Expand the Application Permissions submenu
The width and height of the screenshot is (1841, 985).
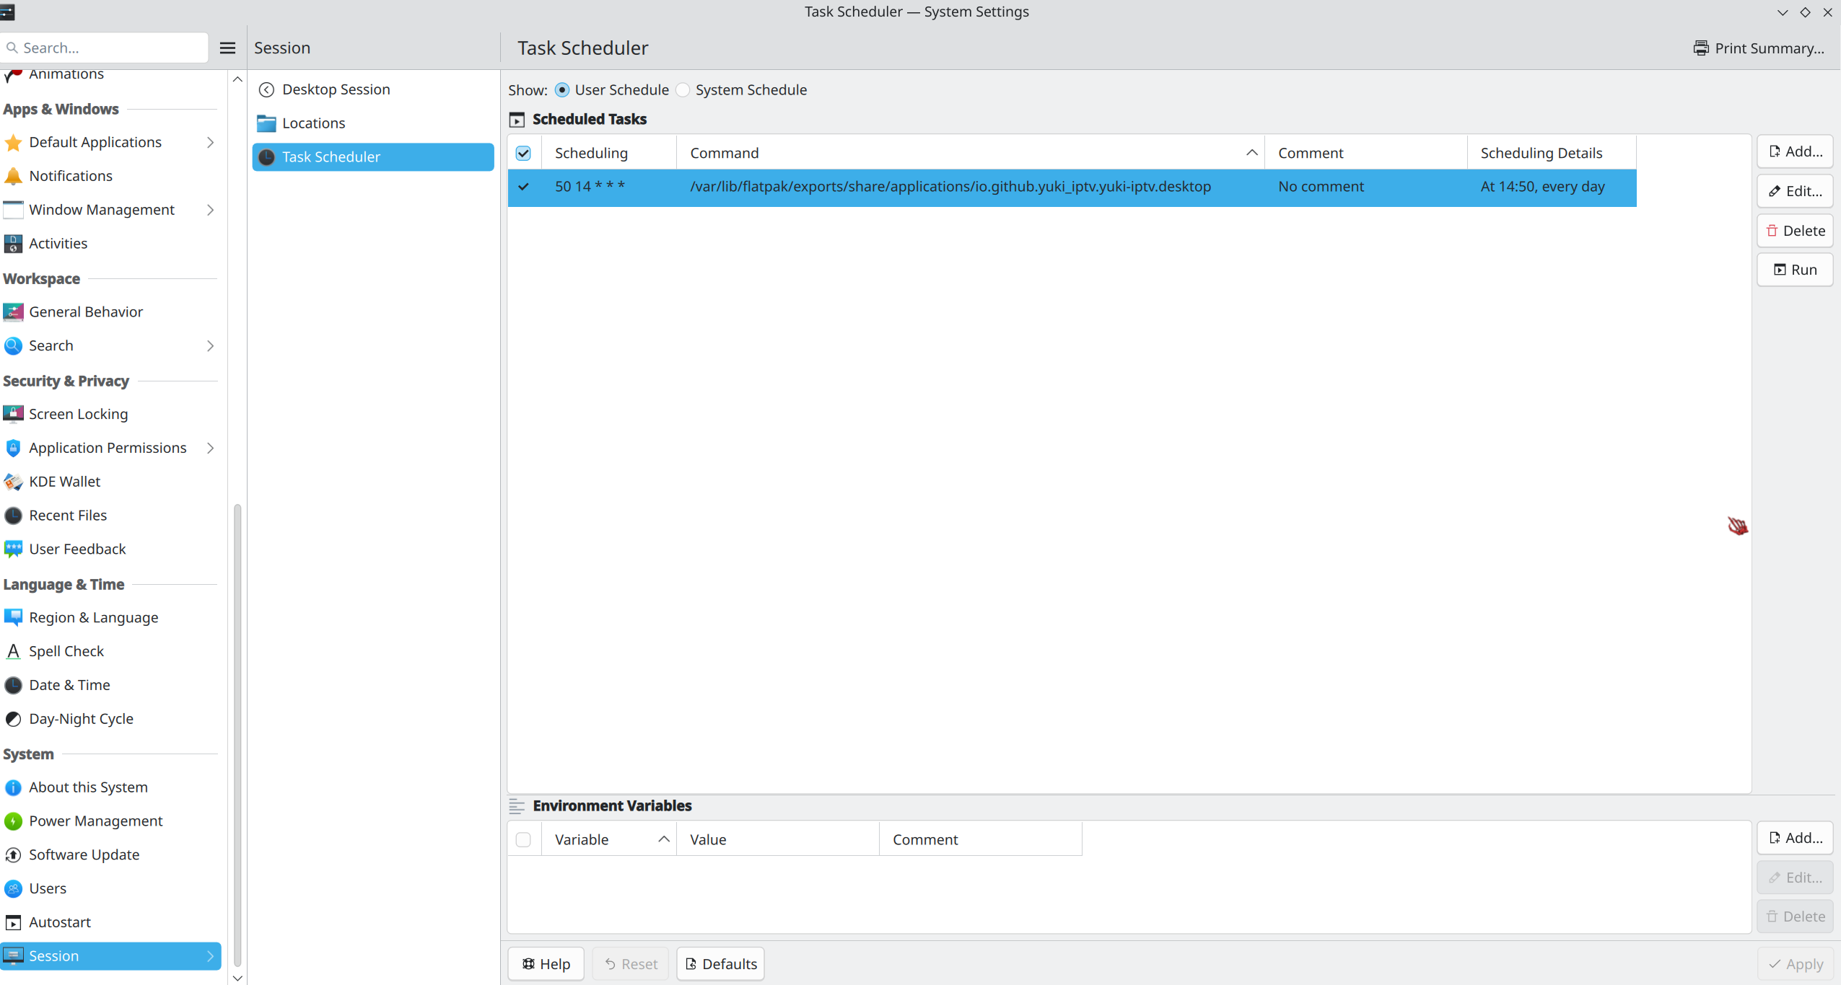(x=210, y=448)
